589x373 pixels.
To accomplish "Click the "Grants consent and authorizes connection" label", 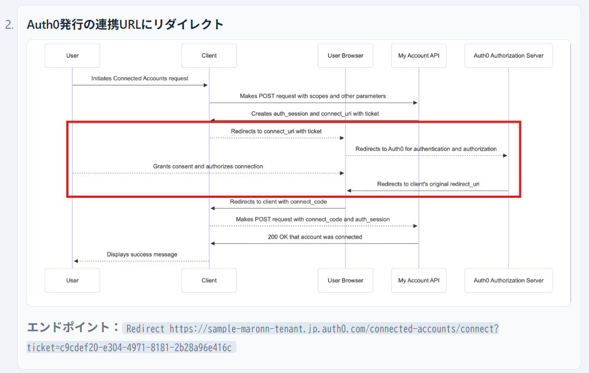I will (x=208, y=166).
